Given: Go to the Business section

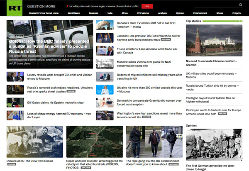Looking at the screenshot, I should click(x=93, y=13).
